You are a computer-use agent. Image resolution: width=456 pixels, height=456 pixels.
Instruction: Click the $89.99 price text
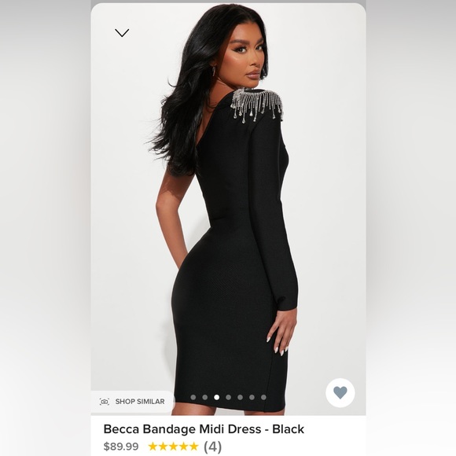click(121, 447)
